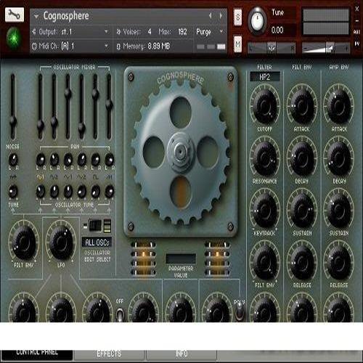This screenshot has width=363, height=363.
Task: Click the filter Cutoff knob
Action: coord(265,105)
